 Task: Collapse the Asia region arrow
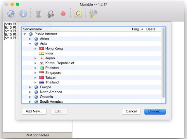(30, 44)
